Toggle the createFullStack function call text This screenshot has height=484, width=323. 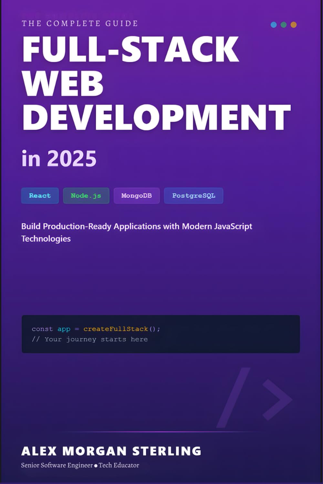[115, 329]
